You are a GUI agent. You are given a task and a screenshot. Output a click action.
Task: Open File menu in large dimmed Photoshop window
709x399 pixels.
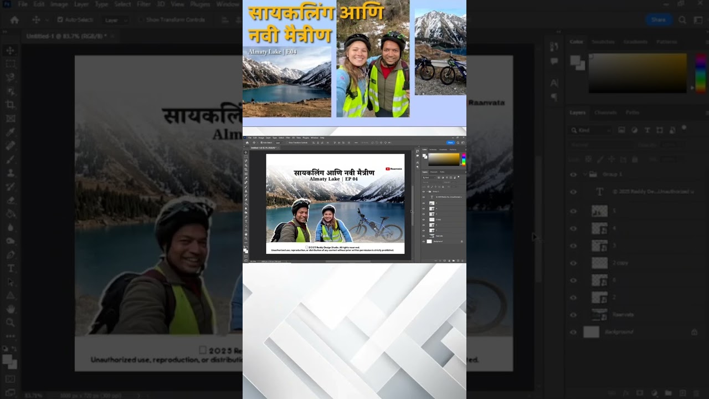coord(23,4)
